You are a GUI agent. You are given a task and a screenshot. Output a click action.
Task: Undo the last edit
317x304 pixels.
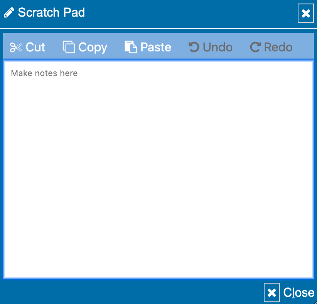click(x=210, y=47)
